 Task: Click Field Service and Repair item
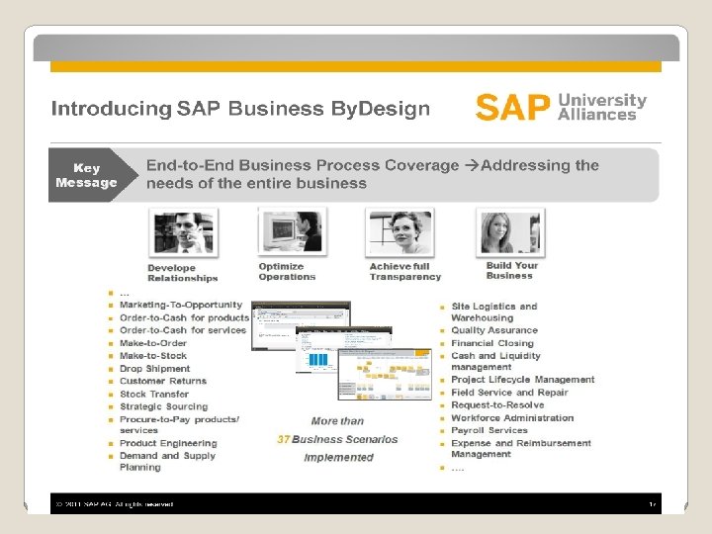[x=509, y=393]
